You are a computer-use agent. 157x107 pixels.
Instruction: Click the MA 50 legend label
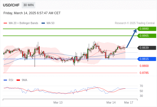tap(51, 23)
